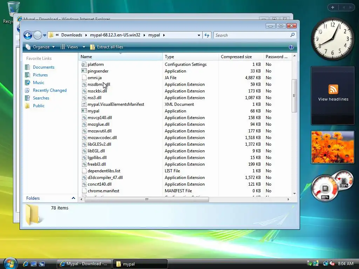The height and width of the screenshot is (269, 359).
Task: Click the Search input field
Action: tap(252, 35)
